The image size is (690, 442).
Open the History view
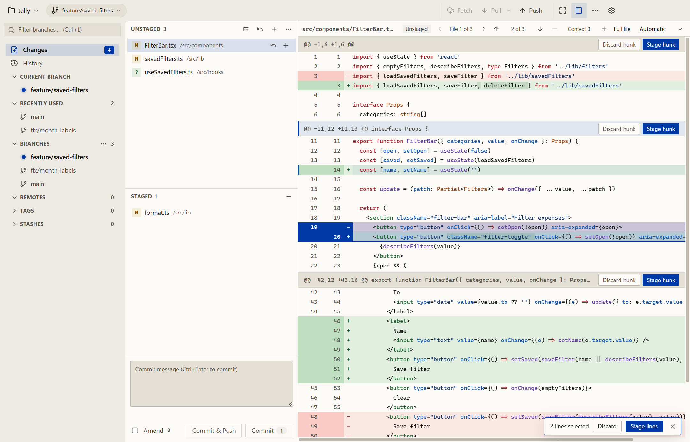click(x=62, y=63)
